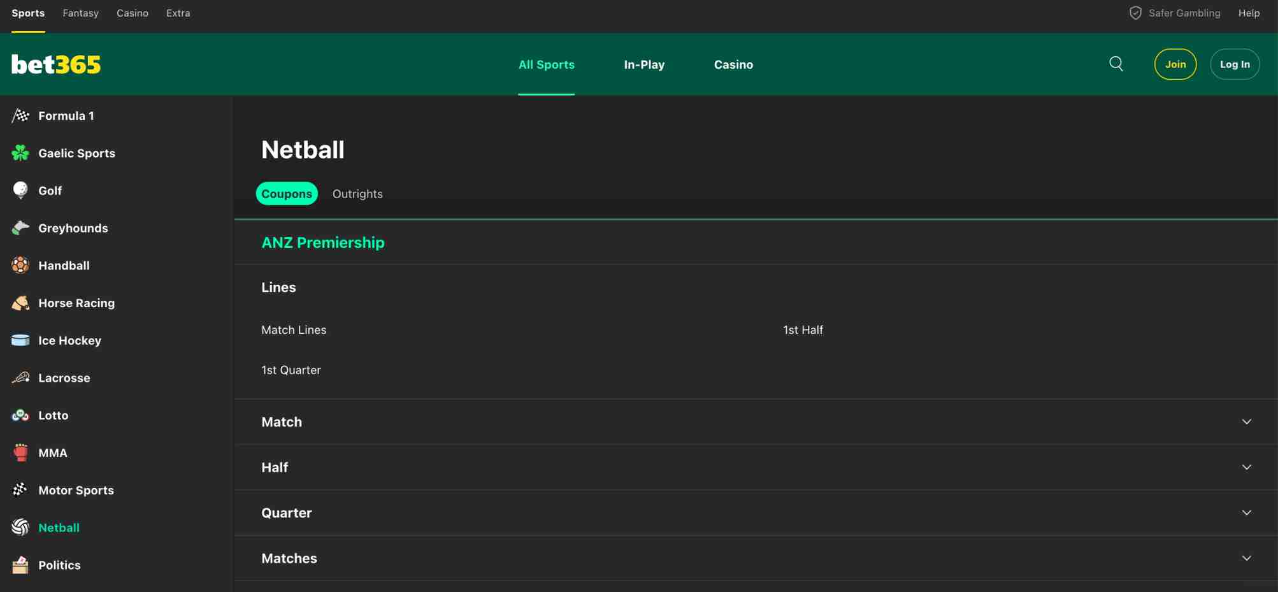This screenshot has height=592, width=1278.
Task: Click the Golf ball icon
Action: [x=20, y=191]
